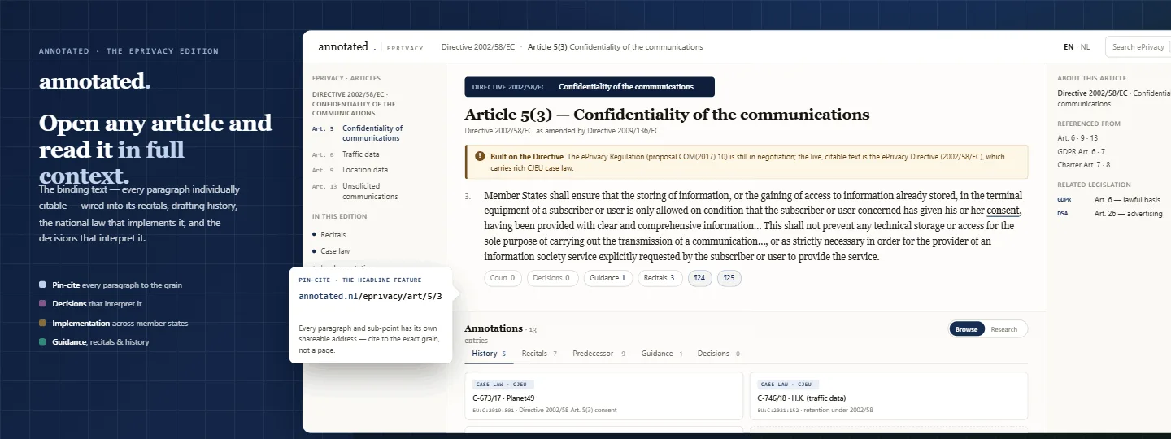The height and width of the screenshot is (439, 1171).
Task: Click paragraph number 3. marker
Action: click(468, 196)
